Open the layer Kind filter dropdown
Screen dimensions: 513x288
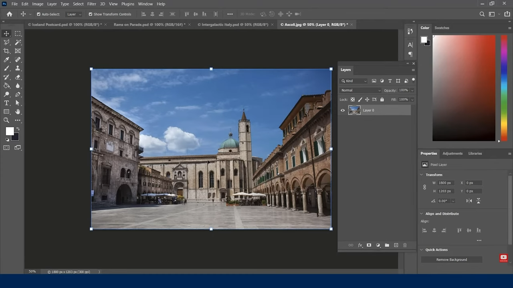click(x=354, y=81)
